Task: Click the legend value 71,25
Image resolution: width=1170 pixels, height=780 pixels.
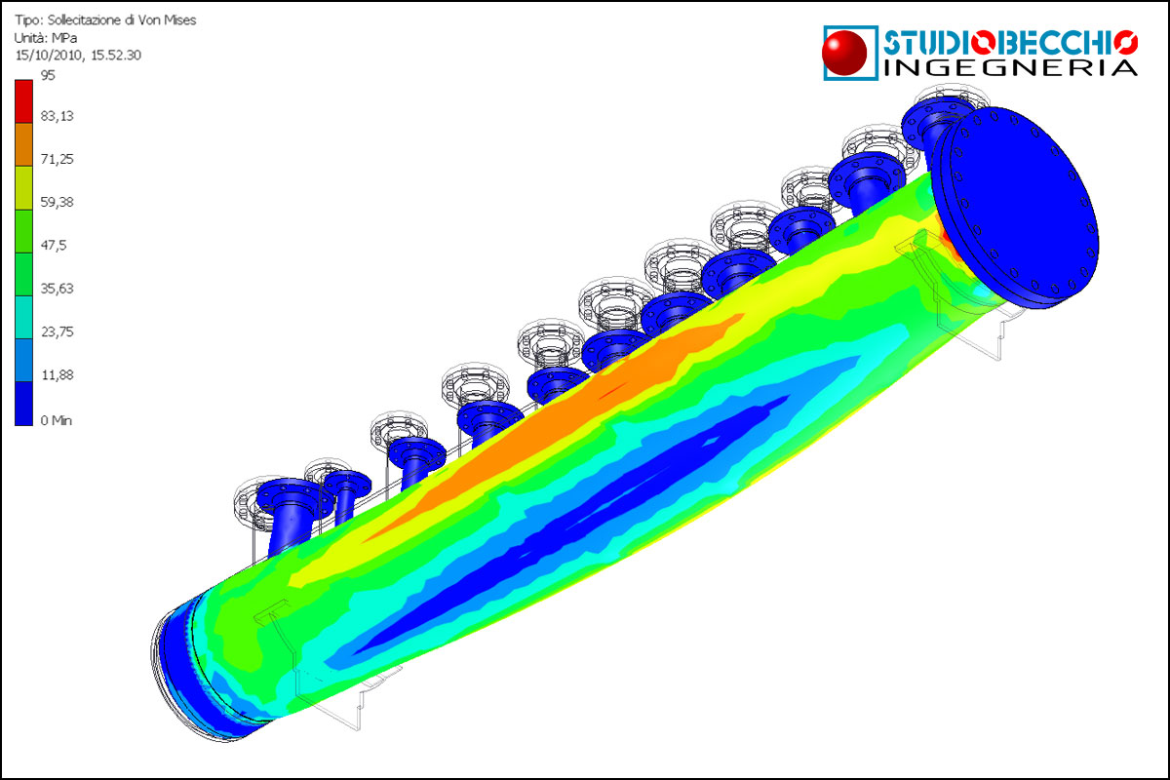Action: (x=57, y=159)
